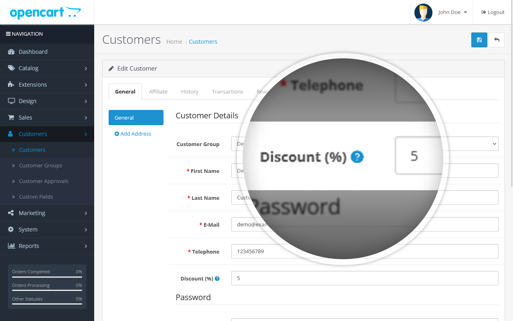Click the back arrow reply icon
This screenshot has height=321, width=513.
[497, 40]
